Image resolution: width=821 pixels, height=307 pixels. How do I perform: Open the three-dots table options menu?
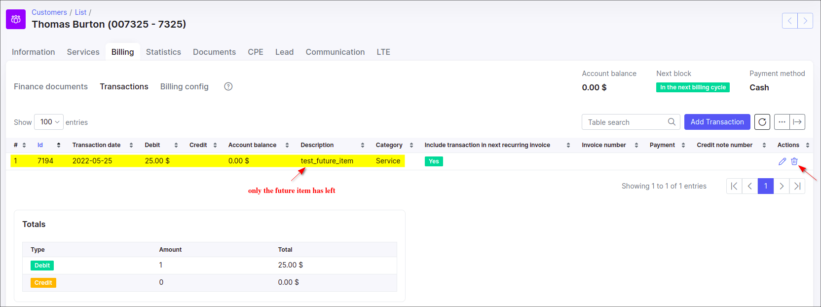point(782,122)
